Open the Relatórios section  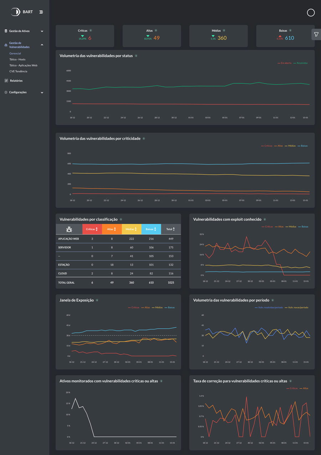pos(17,81)
